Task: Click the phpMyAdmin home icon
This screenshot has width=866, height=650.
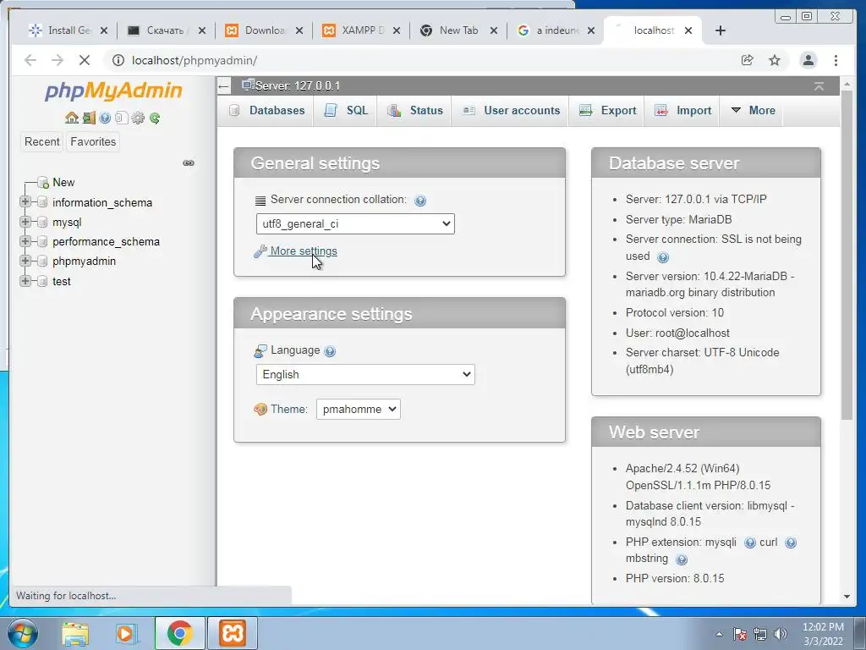Action: tap(72, 118)
